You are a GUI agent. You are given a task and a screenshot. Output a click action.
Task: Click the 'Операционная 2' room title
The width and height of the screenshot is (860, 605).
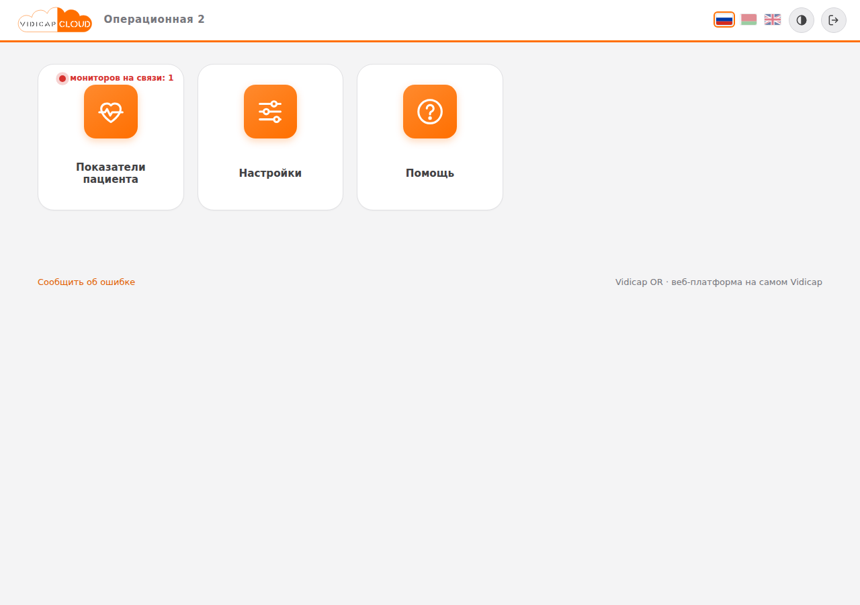(155, 19)
